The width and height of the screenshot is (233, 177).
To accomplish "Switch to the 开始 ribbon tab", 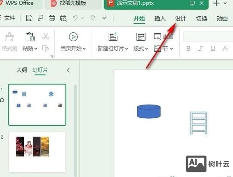I will point(139,18).
